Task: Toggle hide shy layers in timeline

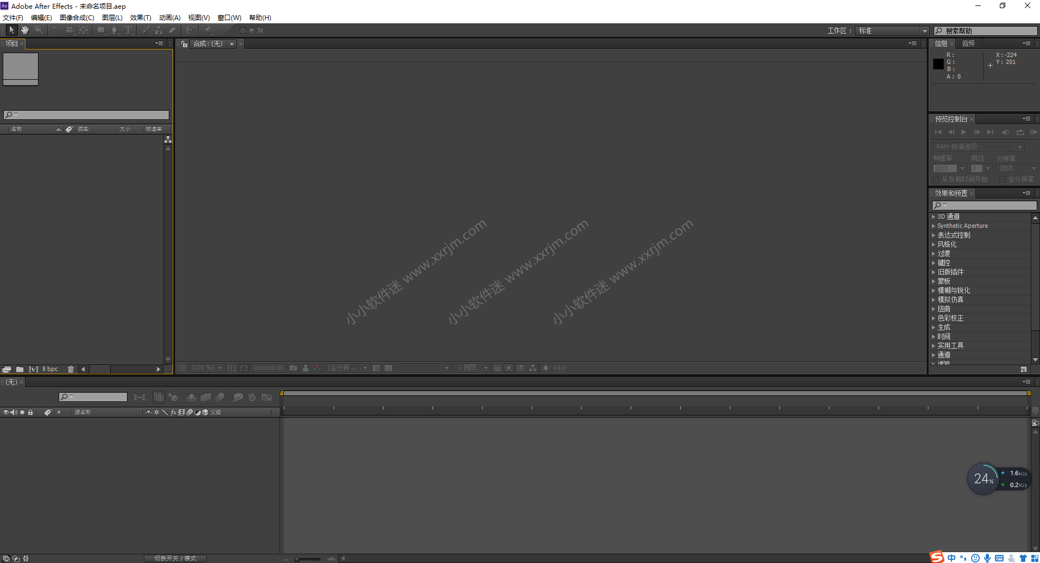Action: coord(191,398)
